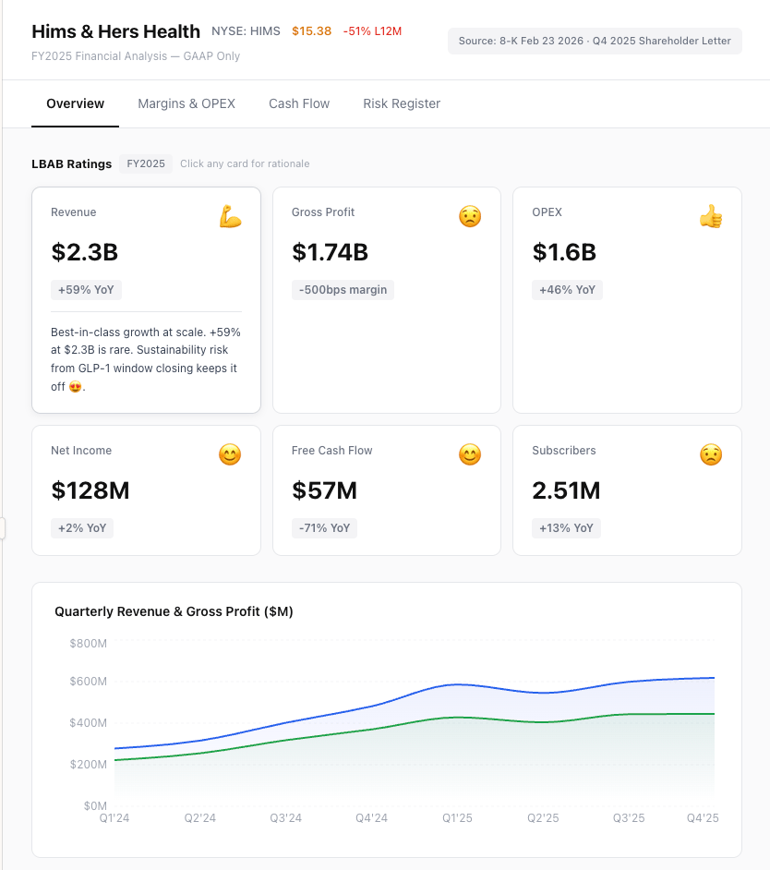
Task: Click the +2% YoY net income badge
Action: click(x=82, y=528)
